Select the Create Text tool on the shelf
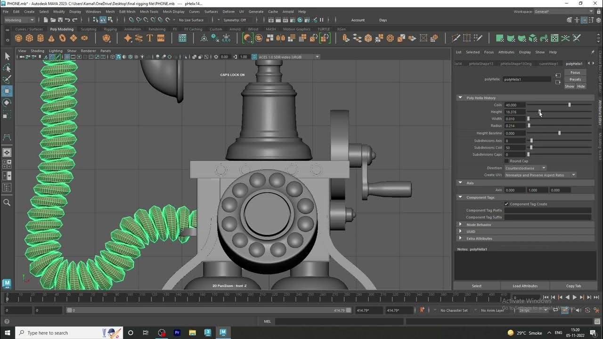The width and height of the screenshot is (603, 339). coord(150,38)
